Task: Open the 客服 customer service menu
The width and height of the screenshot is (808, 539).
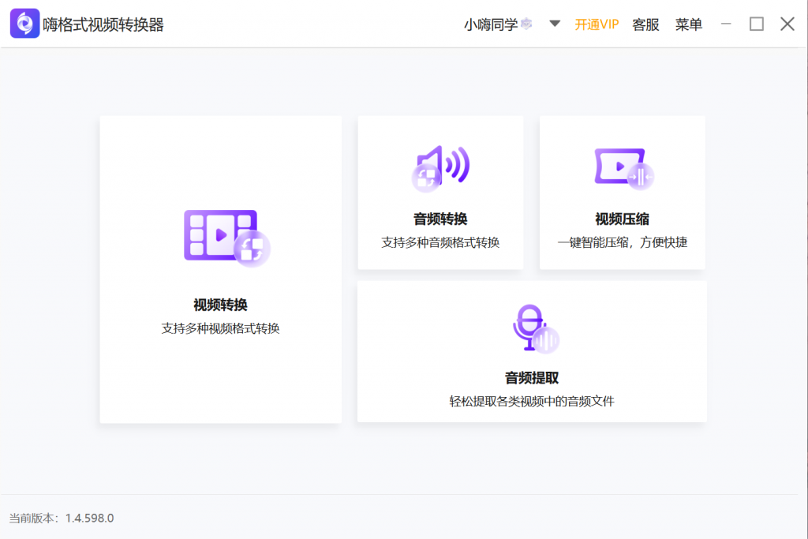Action: [x=645, y=24]
